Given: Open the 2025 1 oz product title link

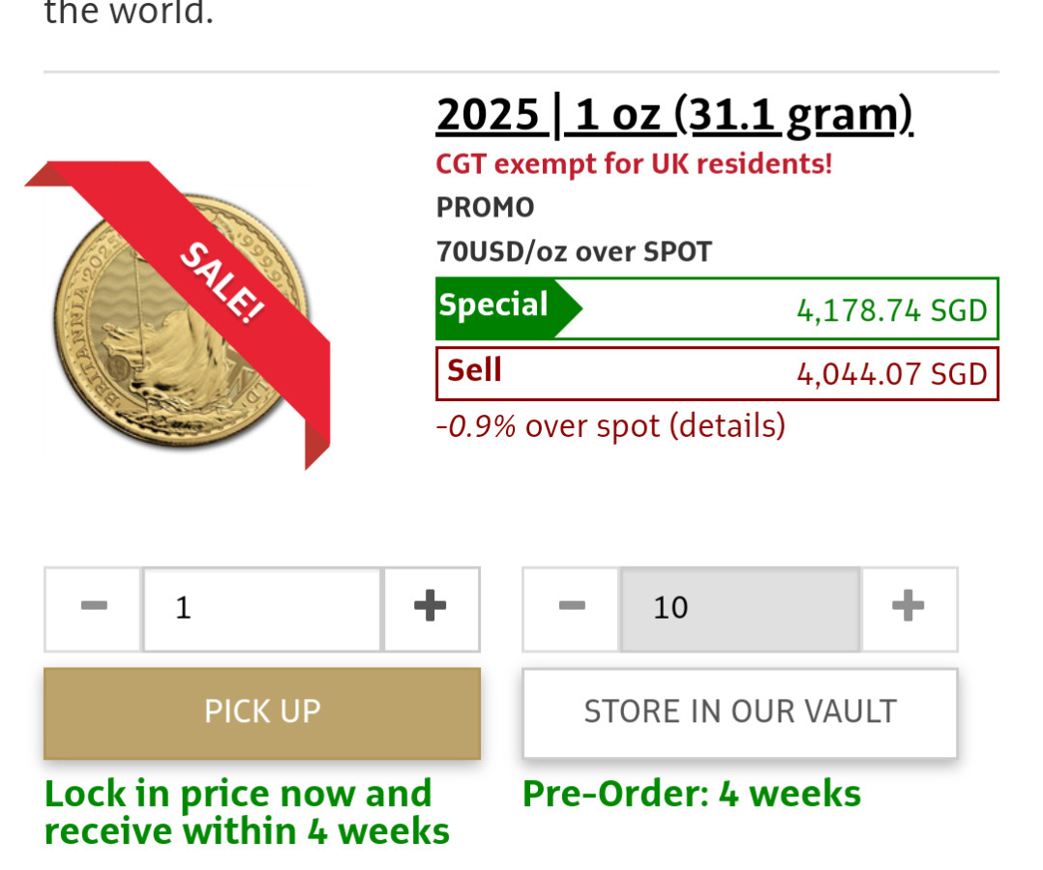Looking at the screenshot, I should click(x=674, y=116).
